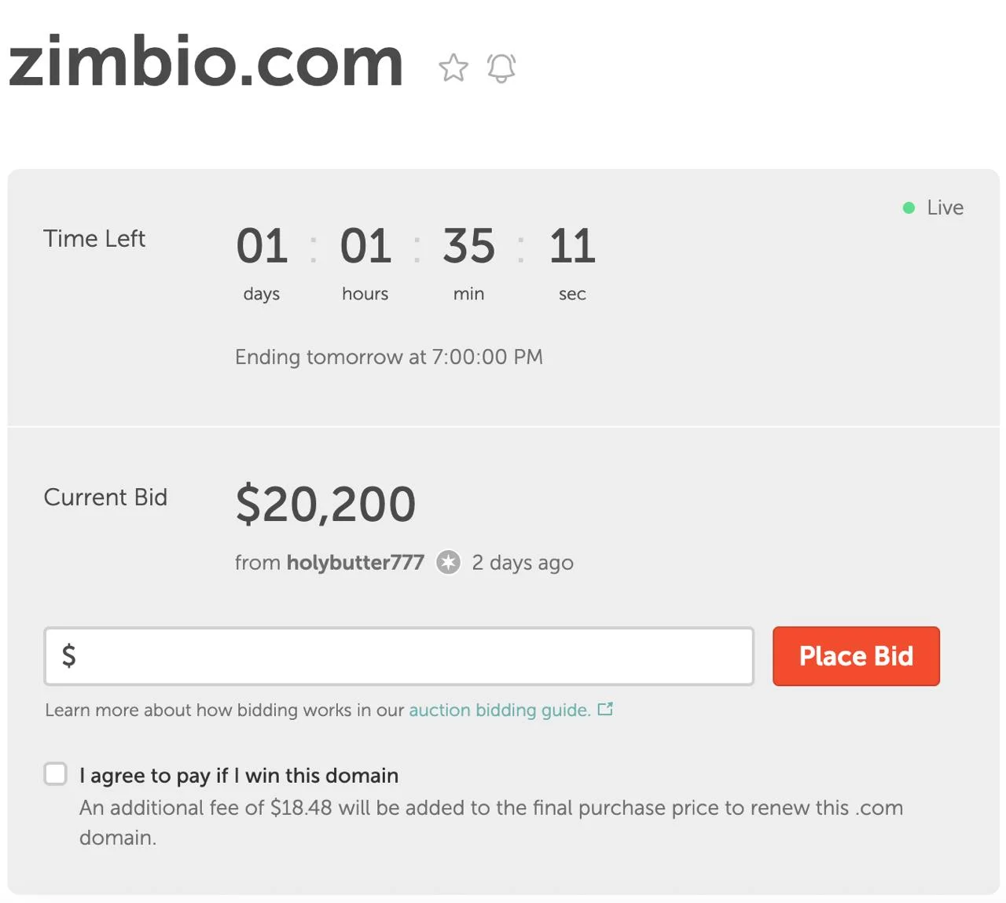Click the external link icon after the bidding guide
This screenshot has height=903, width=1006.
tap(605, 709)
